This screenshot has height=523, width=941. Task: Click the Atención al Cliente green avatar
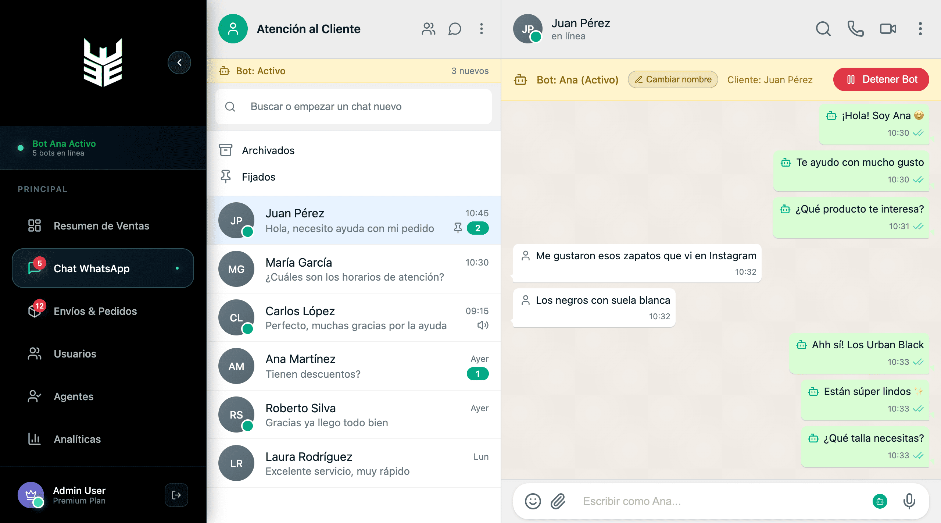pyautogui.click(x=233, y=29)
